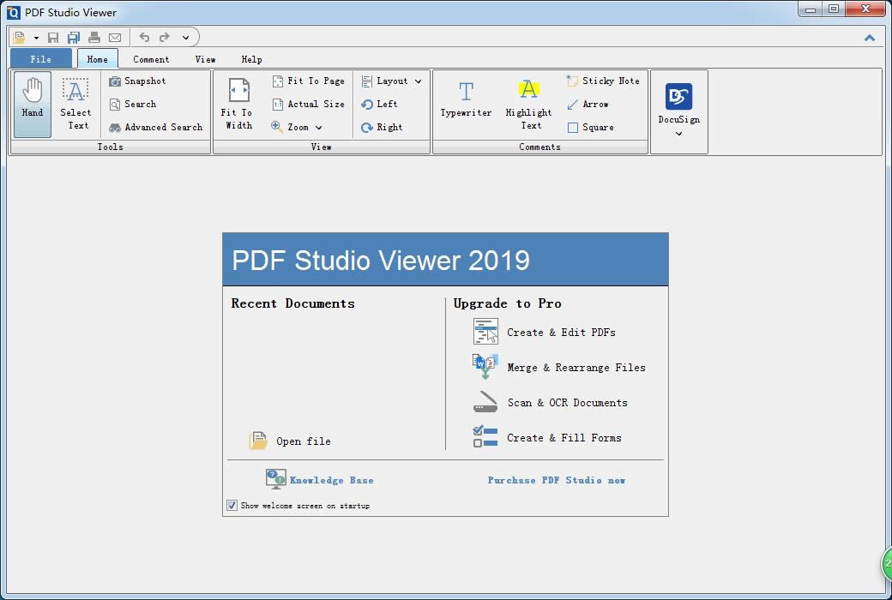
Task: Click Scan & OCR Documents option
Action: (550, 403)
